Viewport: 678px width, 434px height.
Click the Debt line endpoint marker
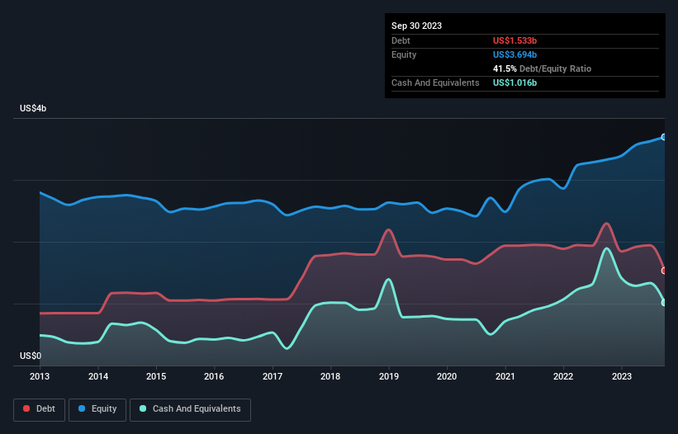click(x=664, y=271)
